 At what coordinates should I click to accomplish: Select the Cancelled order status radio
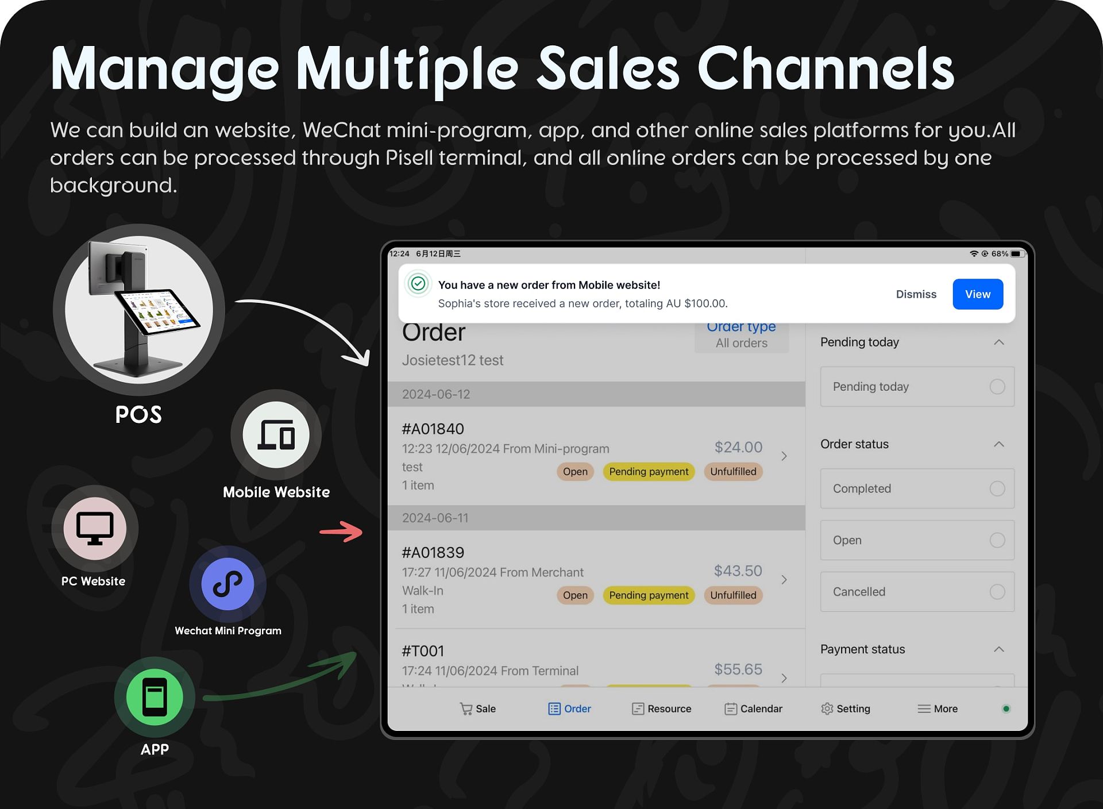click(x=997, y=592)
